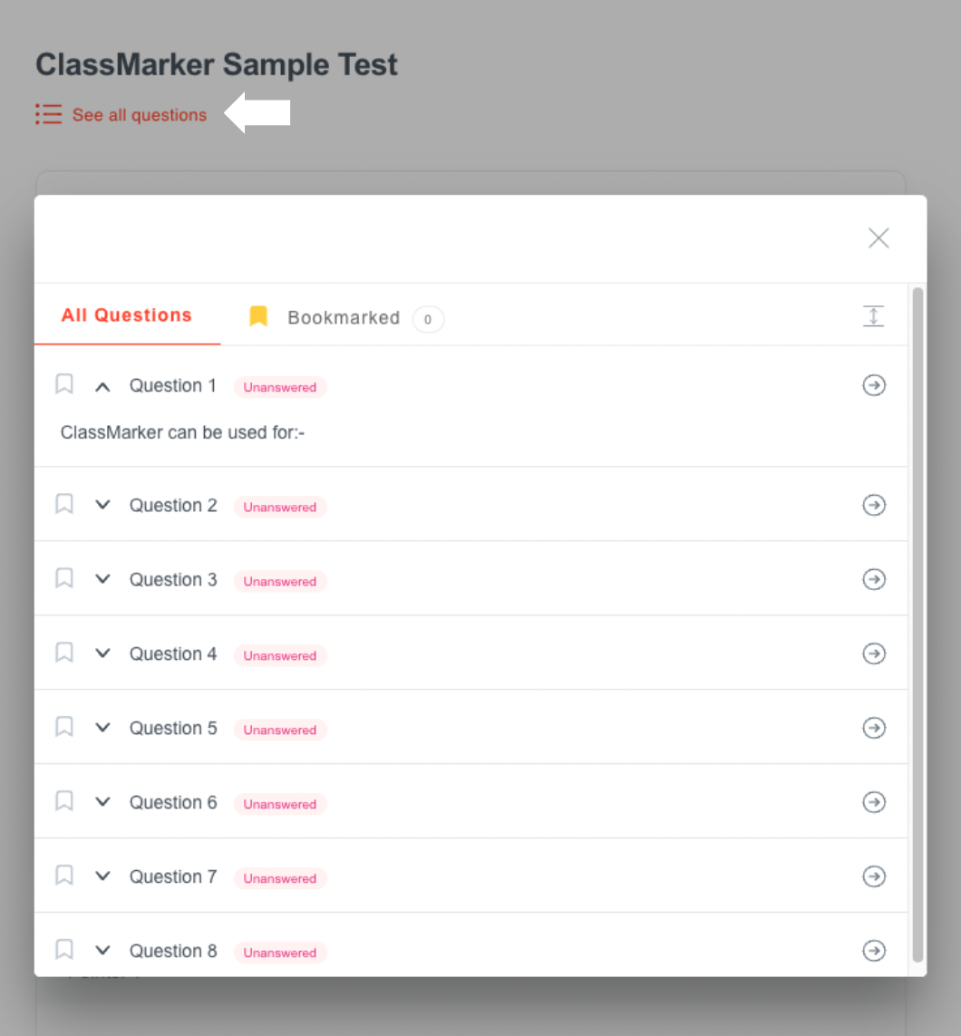Go to Question 8 via circled arrow
This screenshot has width=961, height=1036.
click(873, 950)
